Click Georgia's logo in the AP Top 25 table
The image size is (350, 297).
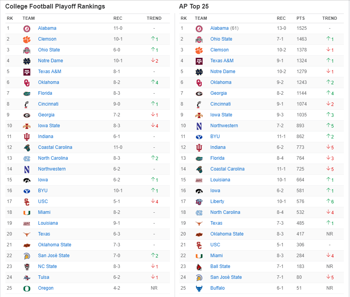(199, 93)
